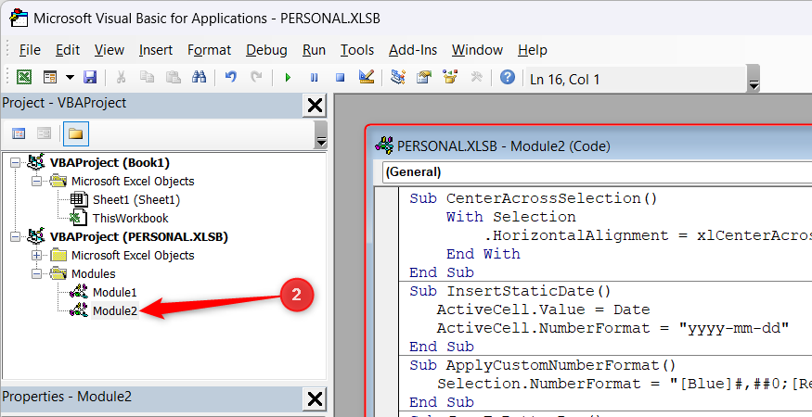Click the blue Help question mark icon

508,78
